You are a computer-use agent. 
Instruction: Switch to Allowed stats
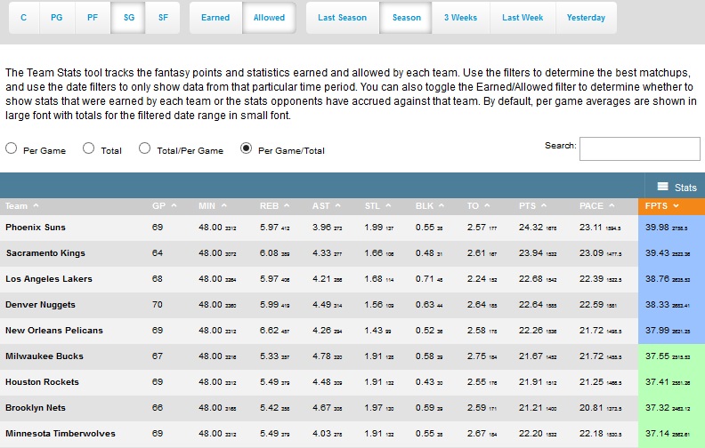click(269, 18)
